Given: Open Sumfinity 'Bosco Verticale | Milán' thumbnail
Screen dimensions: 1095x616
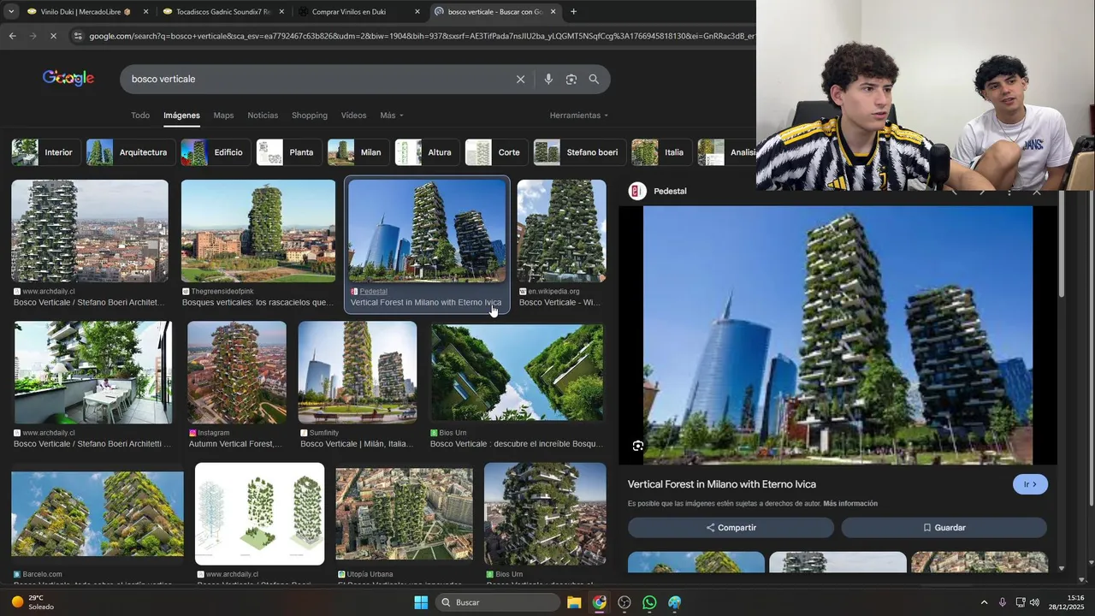Looking at the screenshot, I should [x=358, y=372].
